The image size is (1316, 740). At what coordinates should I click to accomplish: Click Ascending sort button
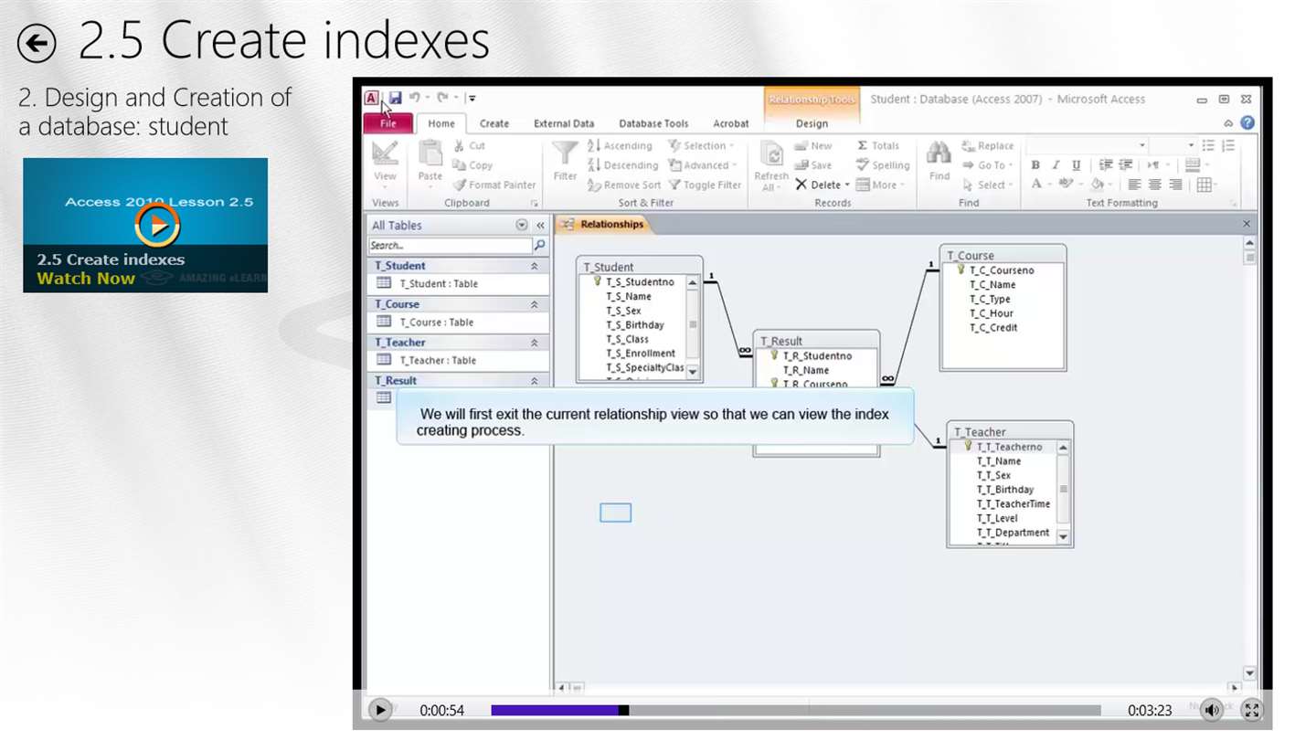click(x=620, y=145)
